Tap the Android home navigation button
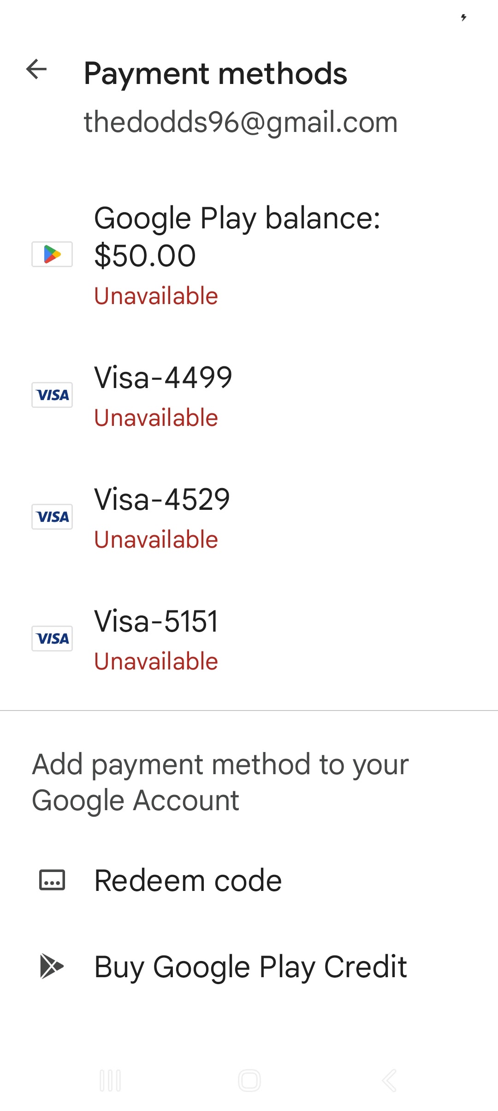Viewport: 498px width, 1111px height. click(249, 1081)
